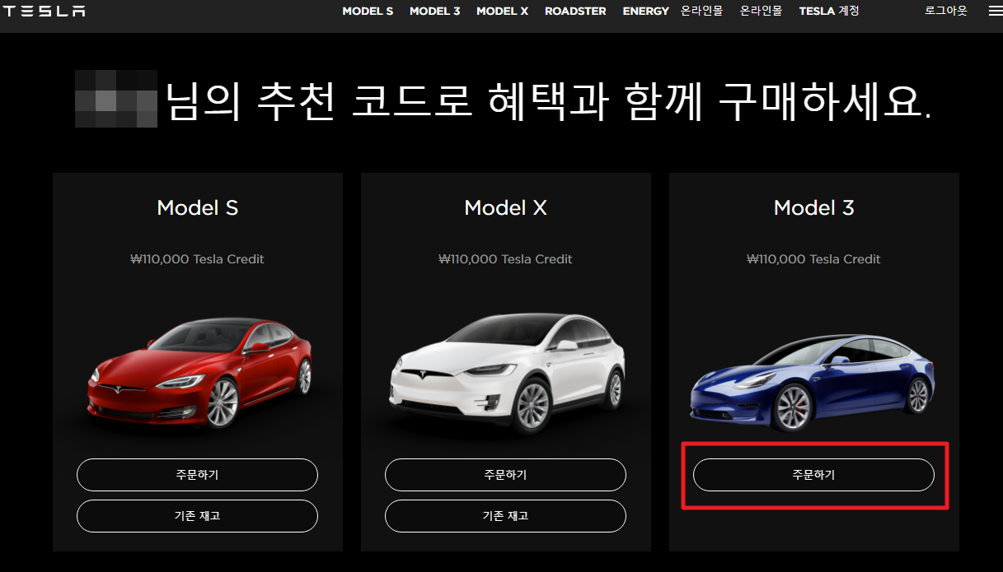Open the 온라인몰 link next to ENERGY
The image size is (1003, 572).
pyautogui.click(x=701, y=12)
